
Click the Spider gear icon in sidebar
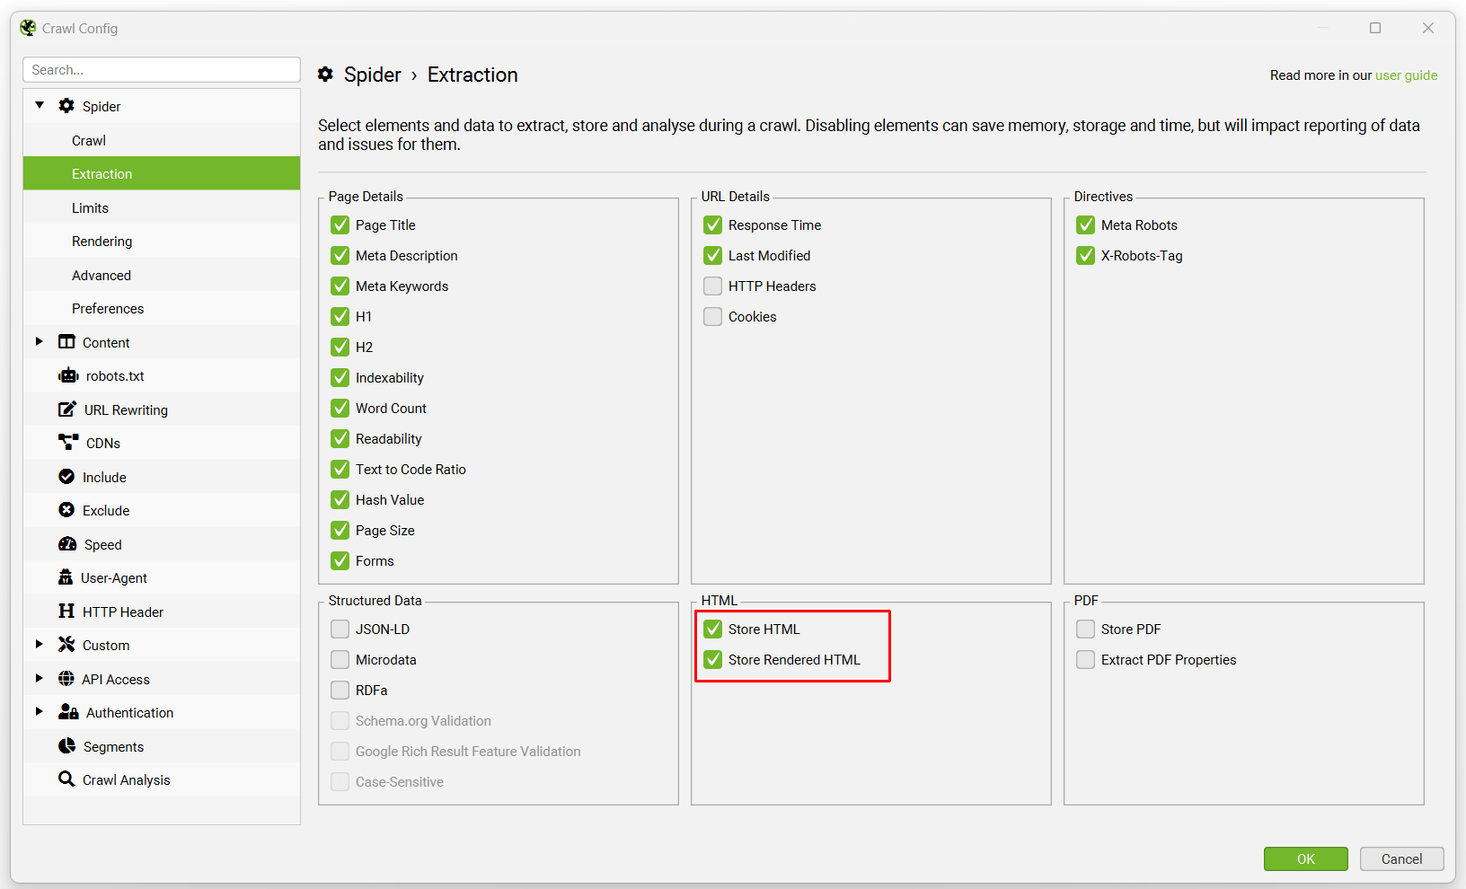66,106
